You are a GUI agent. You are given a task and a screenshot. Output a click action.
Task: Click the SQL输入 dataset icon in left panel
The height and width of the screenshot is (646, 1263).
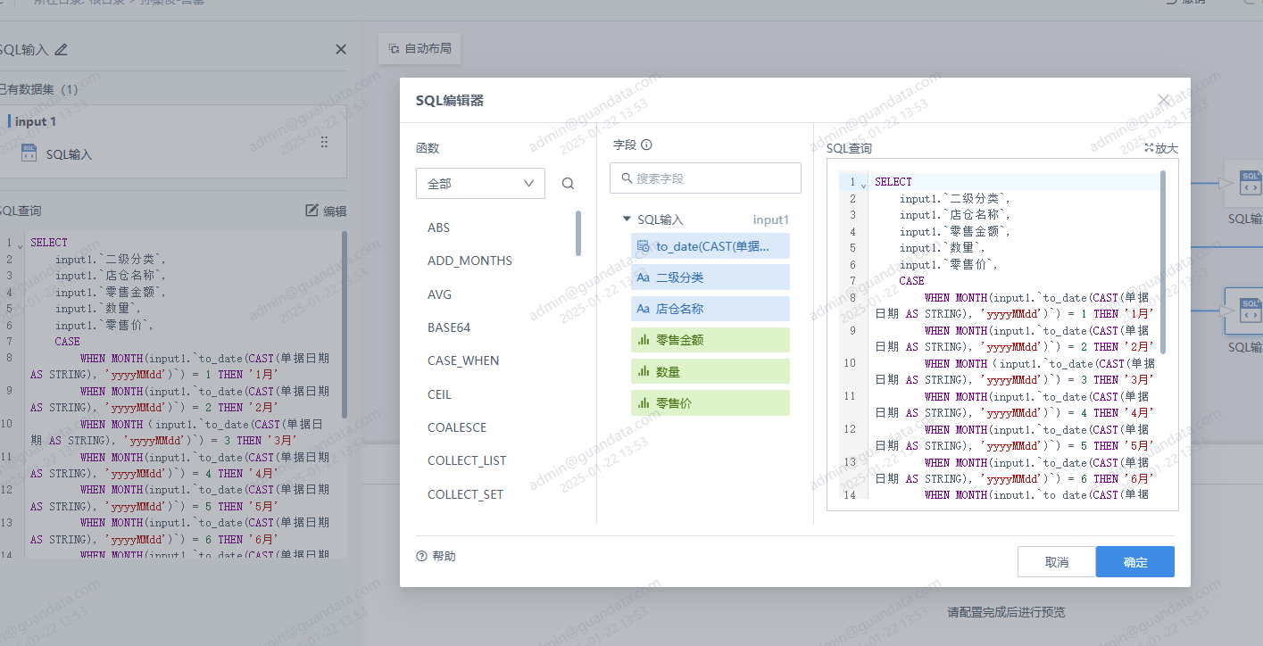pos(29,153)
